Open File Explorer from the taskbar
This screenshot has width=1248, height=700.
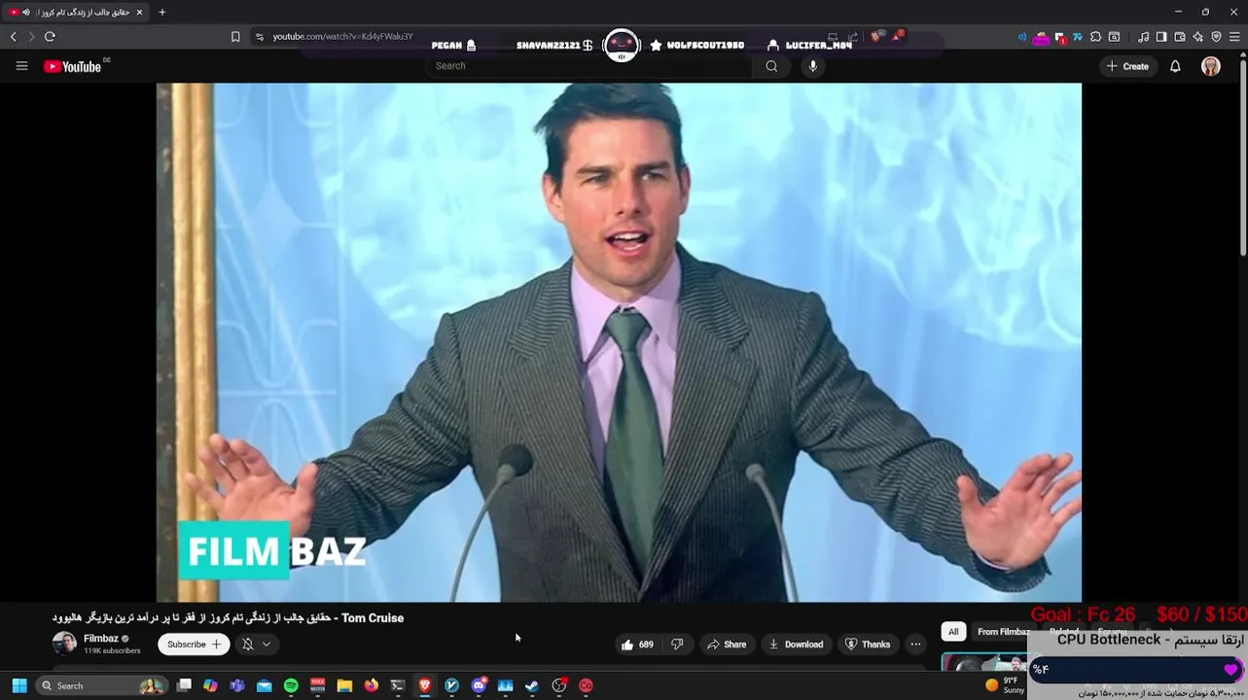[x=344, y=685]
